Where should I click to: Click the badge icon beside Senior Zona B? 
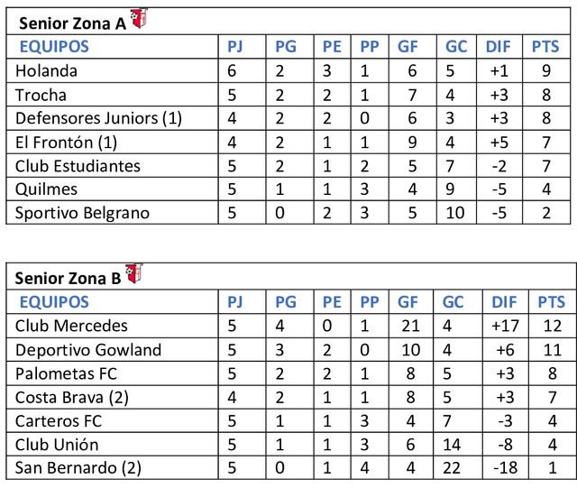133,272
